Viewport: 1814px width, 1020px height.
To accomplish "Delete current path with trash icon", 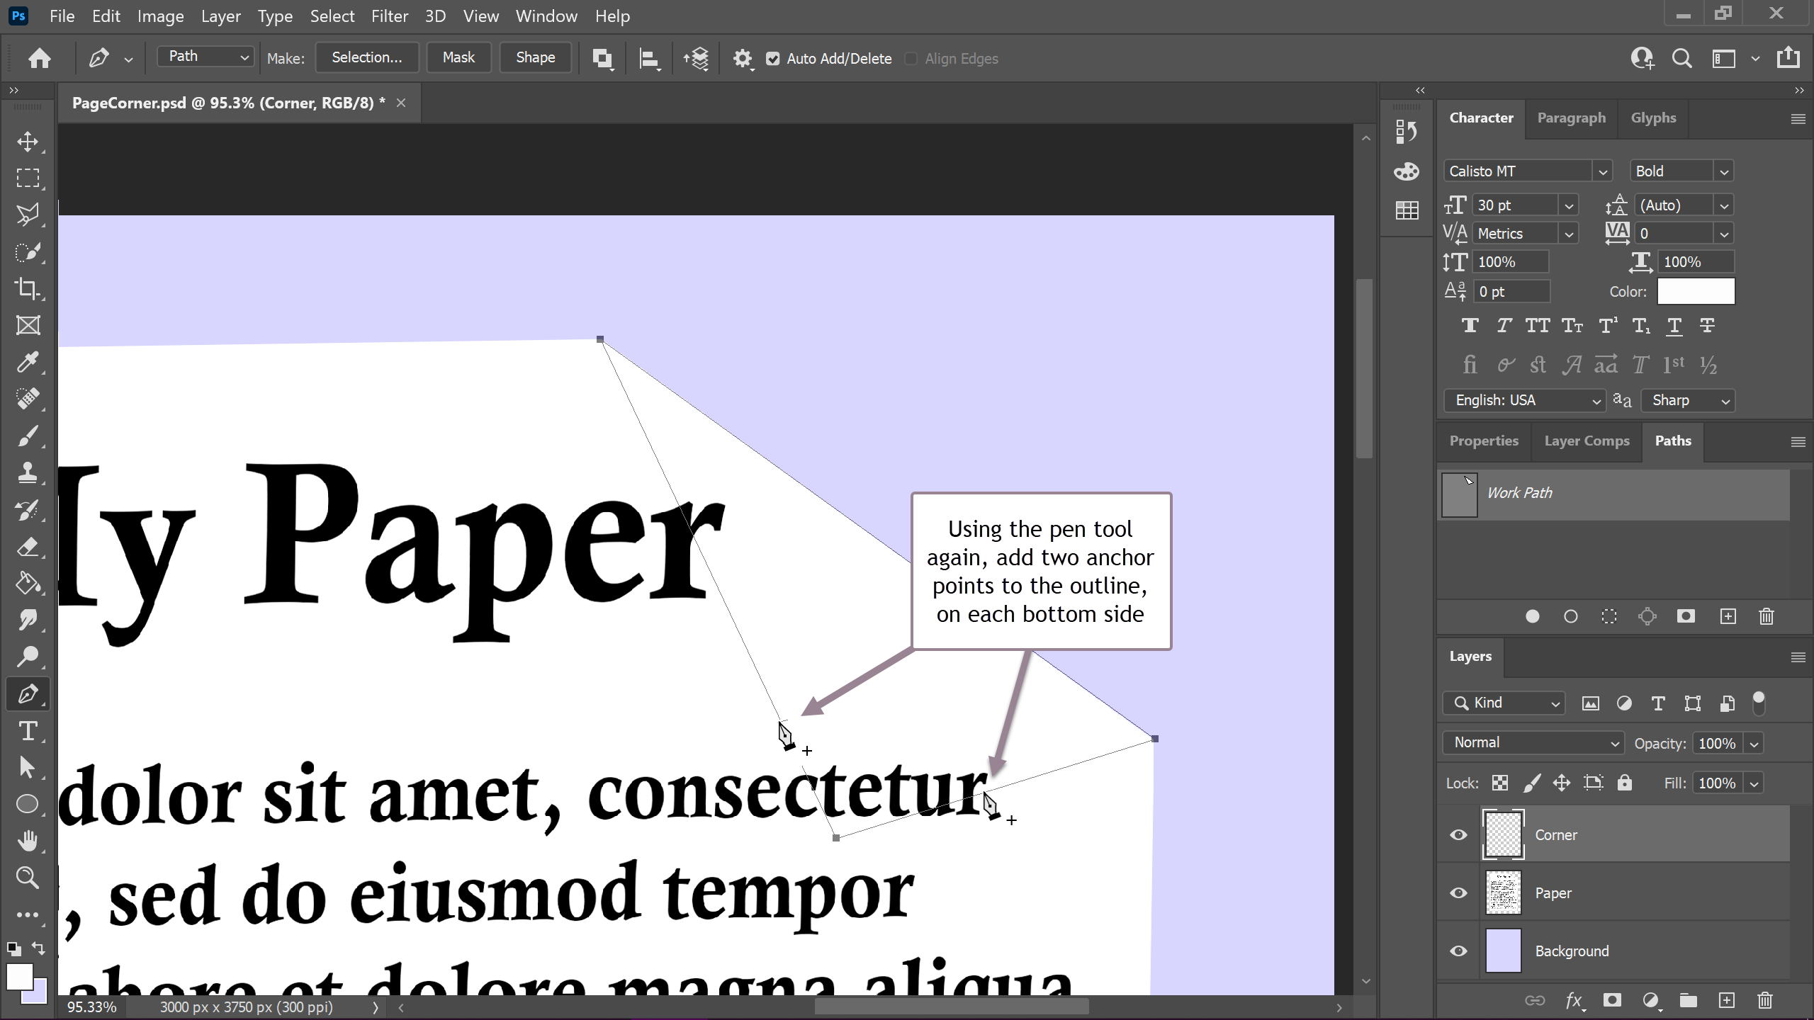I will pyautogui.click(x=1766, y=616).
